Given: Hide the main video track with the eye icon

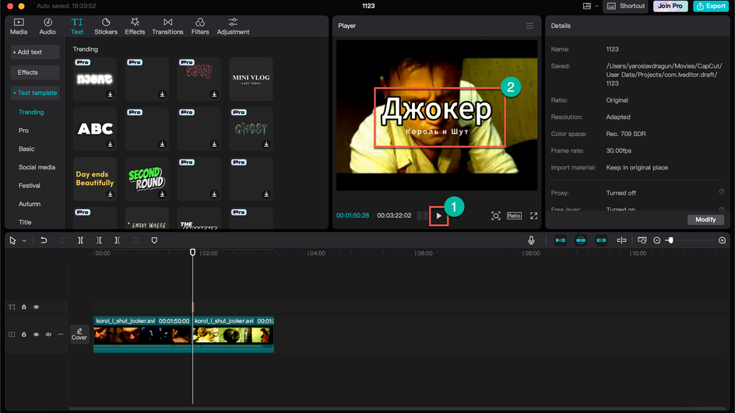Looking at the screenshot, I should tap(36, 334).
